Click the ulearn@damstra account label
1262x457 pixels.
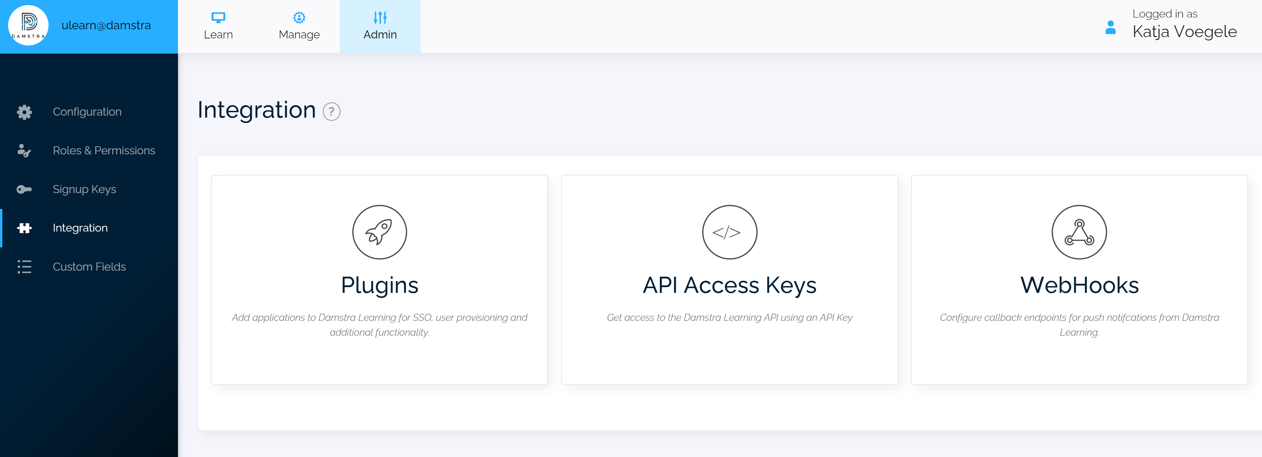pyautogui.click(x=106, y=26)
